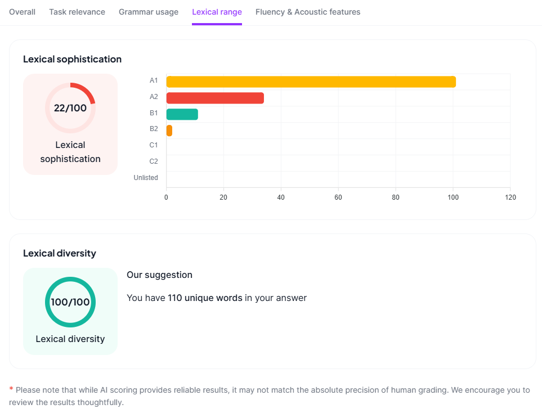
Task: Select the Lexical range tab
Action: (217, 12)
